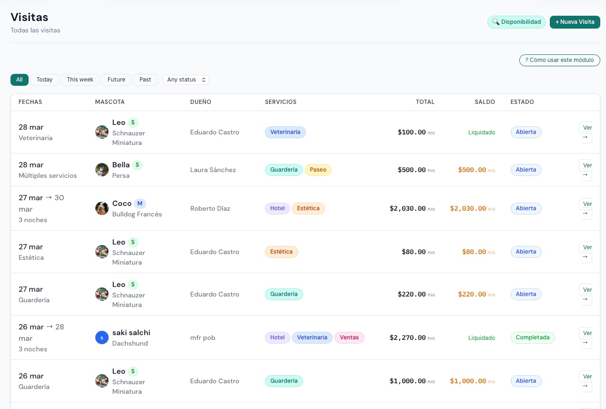Click the question mark icon near Cómo usar este módulo
The width and height of the screenshot is (606, 409).
click(x=527, y=60)
